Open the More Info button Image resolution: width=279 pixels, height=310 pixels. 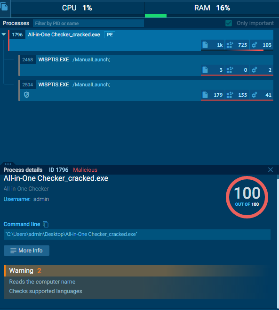pos(26,251)
